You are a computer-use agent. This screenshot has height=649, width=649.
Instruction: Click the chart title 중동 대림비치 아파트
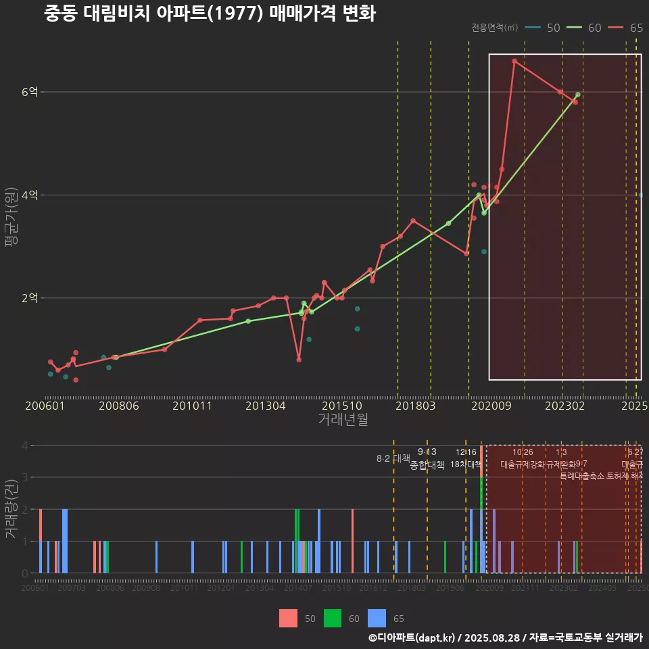[x=210, y=14]
